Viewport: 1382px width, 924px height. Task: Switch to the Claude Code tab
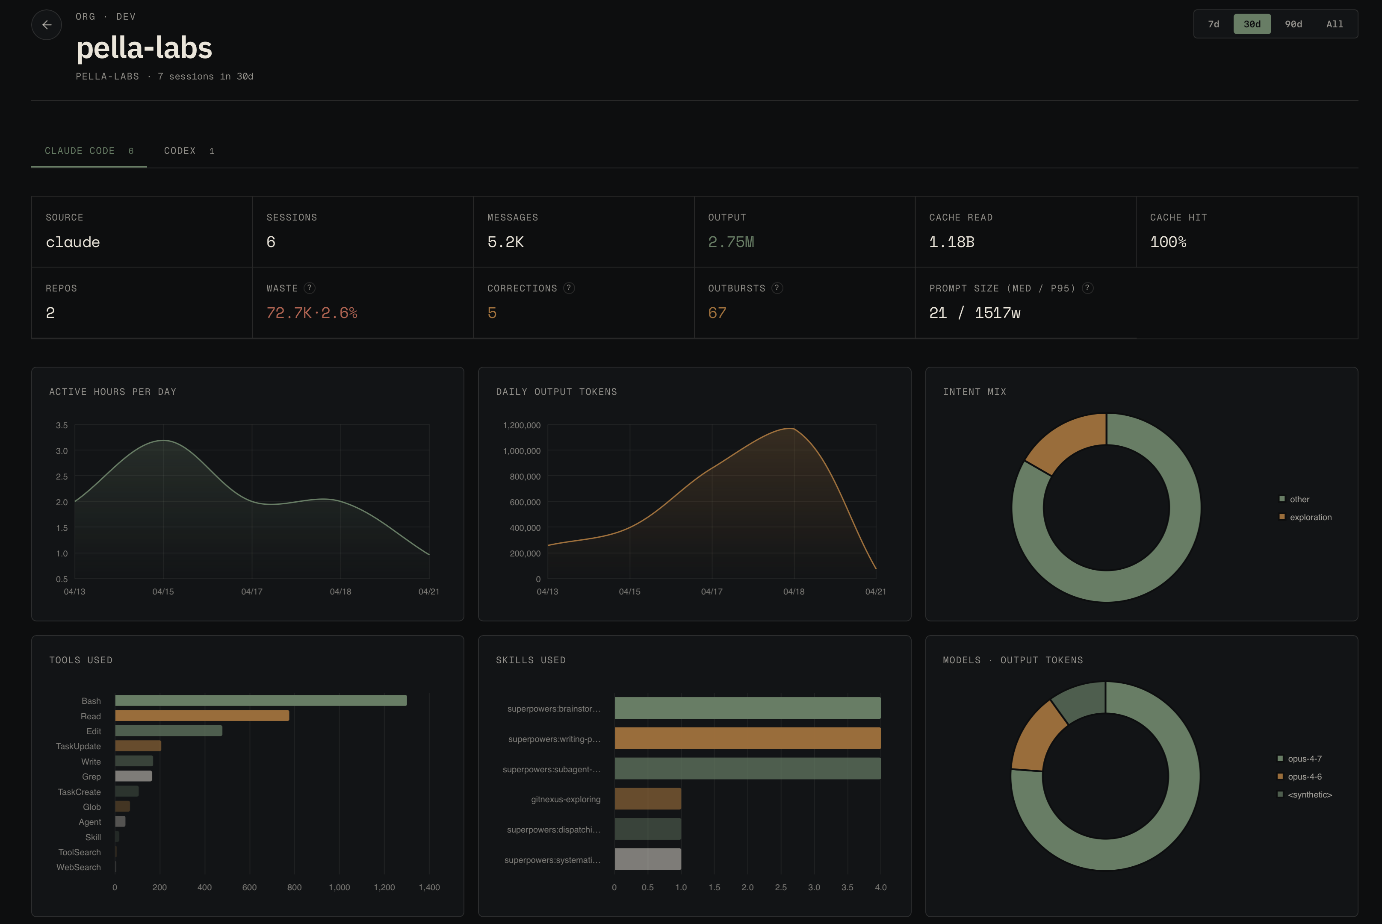coord(89,151)
